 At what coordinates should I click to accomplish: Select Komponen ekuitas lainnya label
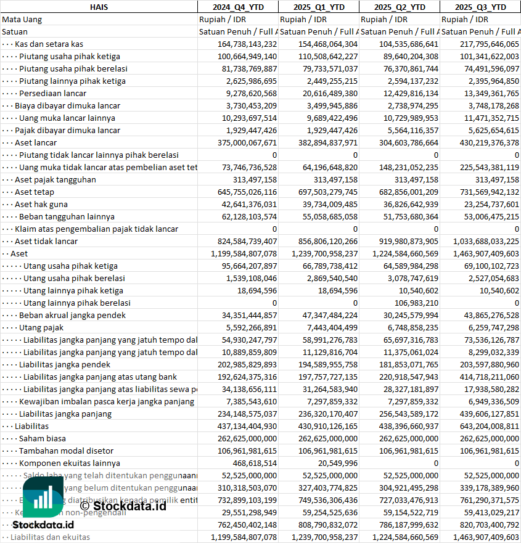[70, 463]
